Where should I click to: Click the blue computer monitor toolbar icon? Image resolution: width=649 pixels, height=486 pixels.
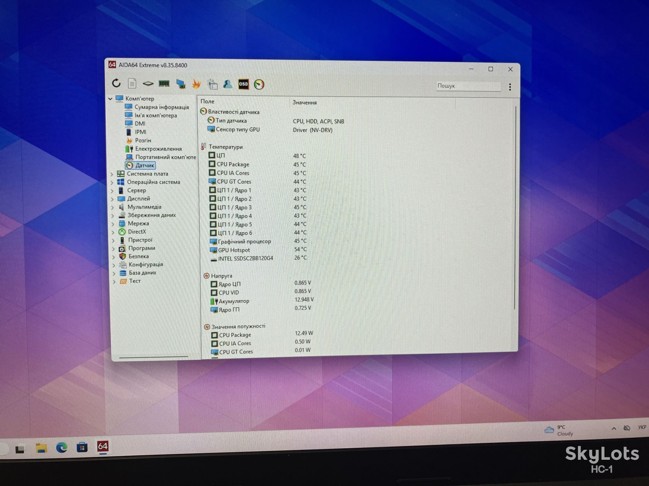[180, 84]
